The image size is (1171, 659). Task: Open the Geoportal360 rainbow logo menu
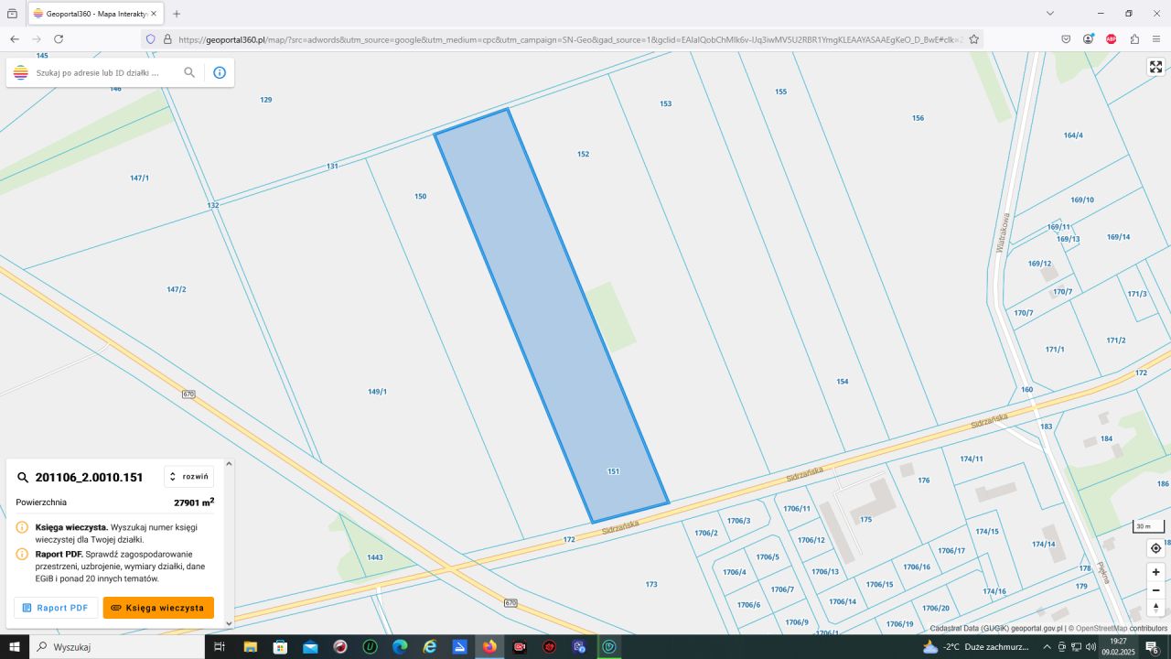coord(21,72)
